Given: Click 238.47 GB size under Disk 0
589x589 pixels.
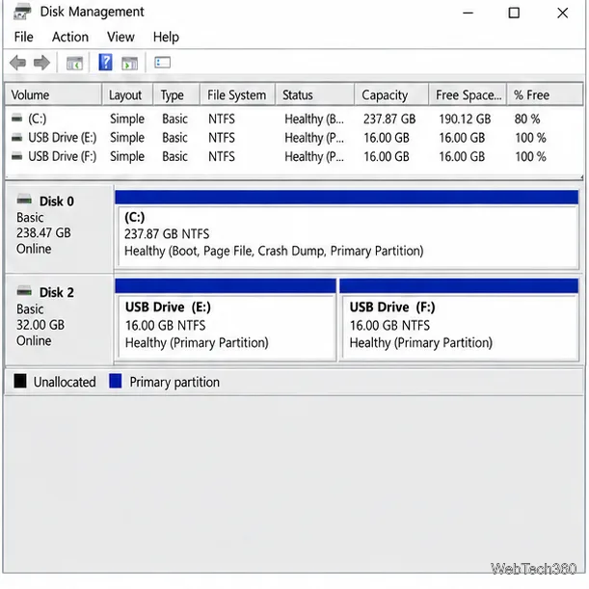Looking at the screenshot, I should click(43, 232).
